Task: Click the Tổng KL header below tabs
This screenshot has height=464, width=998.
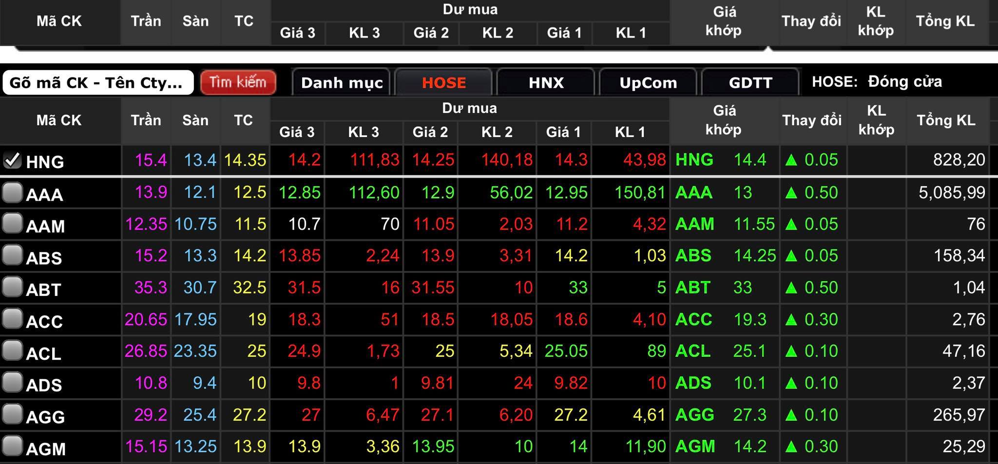Action: pos(946,120)
